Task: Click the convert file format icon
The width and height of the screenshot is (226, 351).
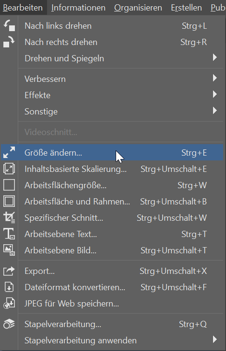Action: point(9,287)
